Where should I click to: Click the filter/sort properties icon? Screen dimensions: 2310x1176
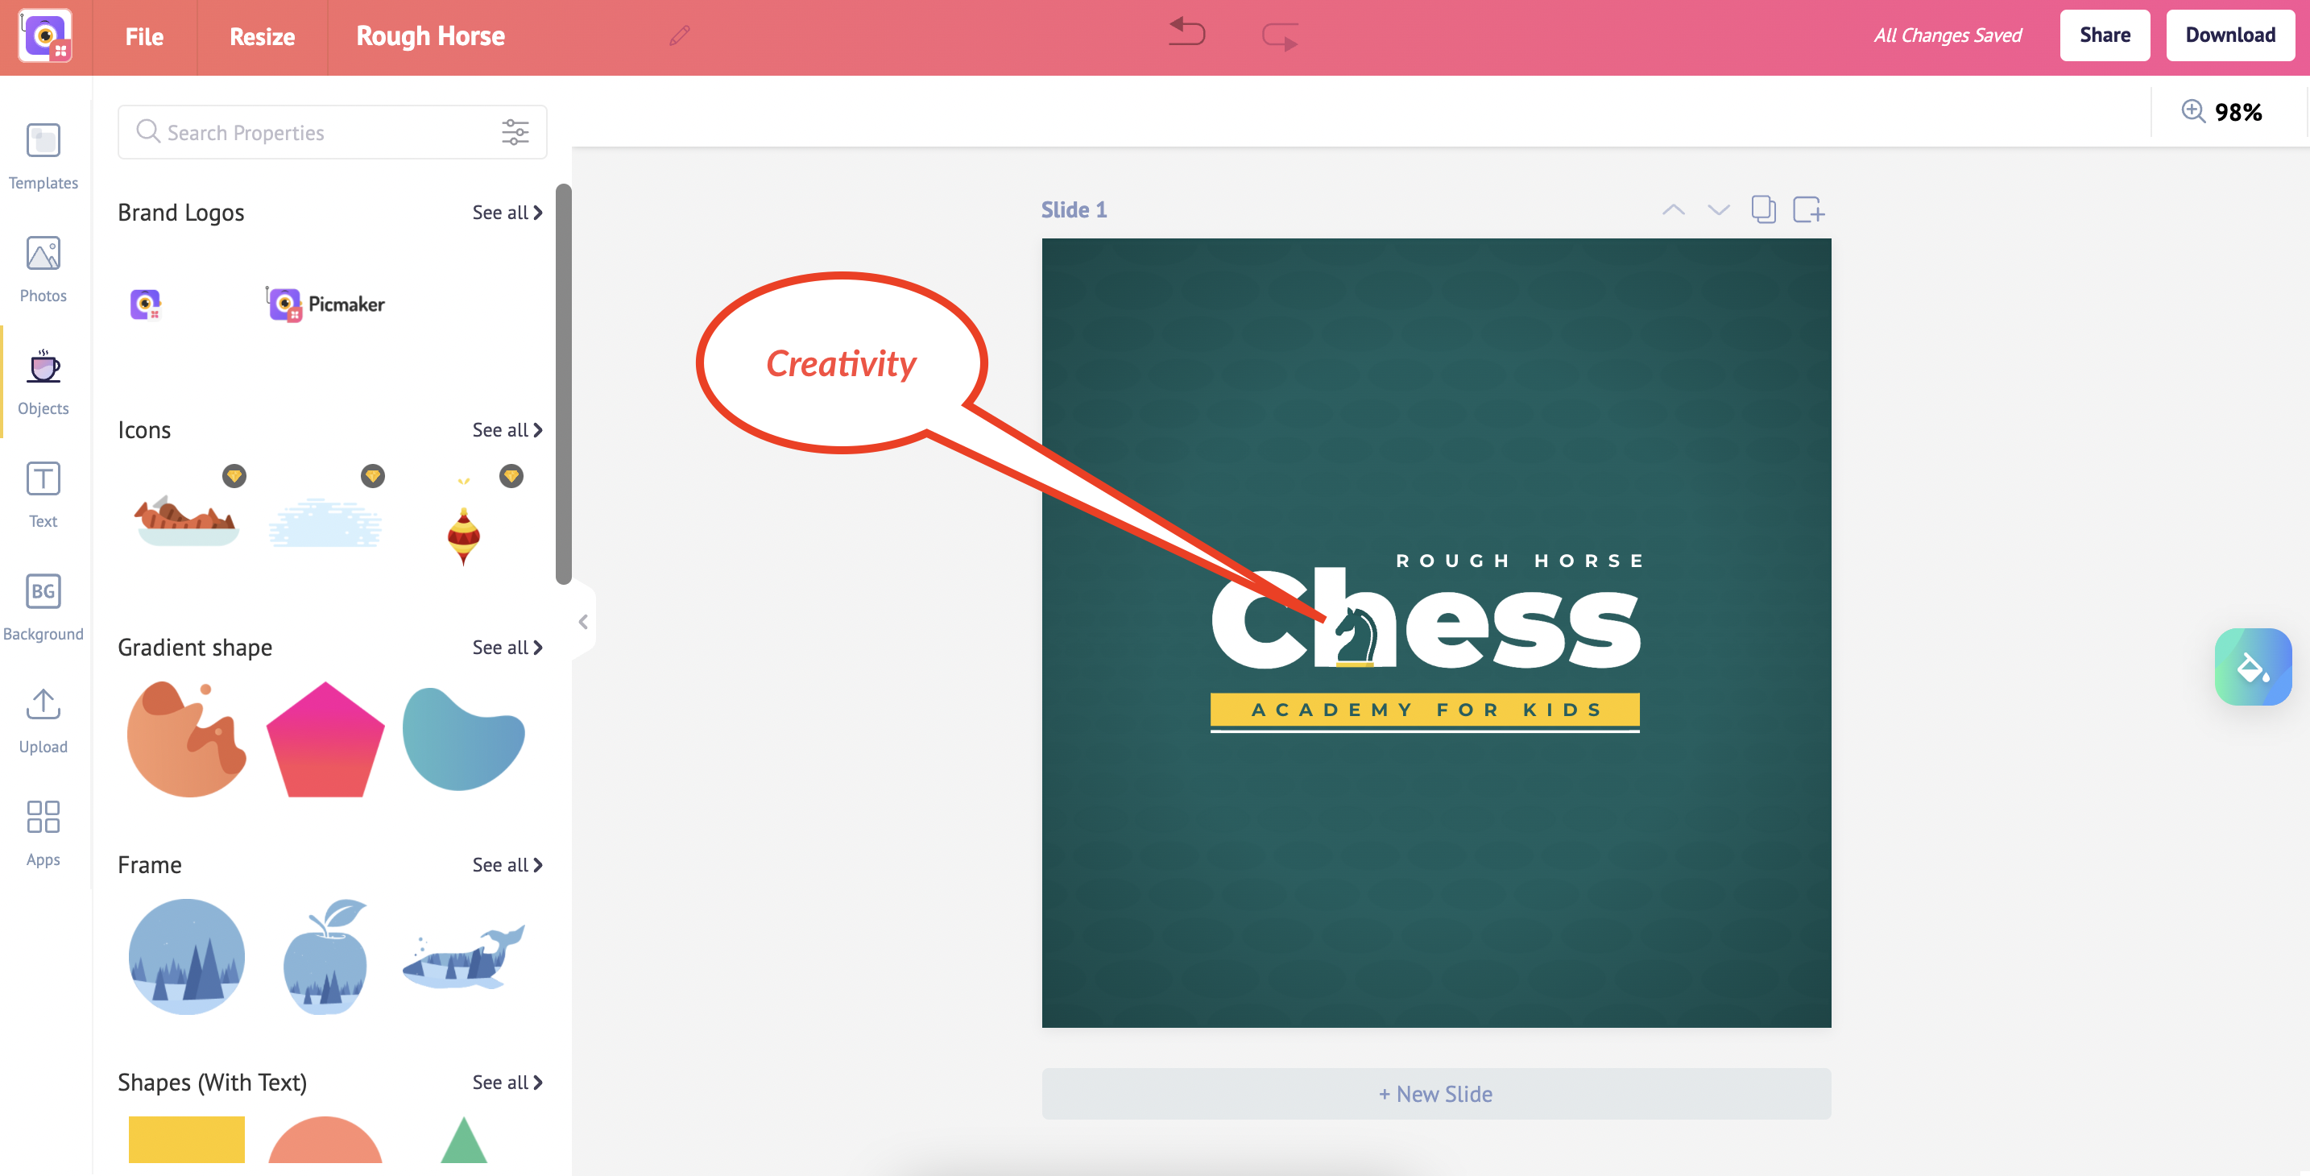[x=519, y=130]
